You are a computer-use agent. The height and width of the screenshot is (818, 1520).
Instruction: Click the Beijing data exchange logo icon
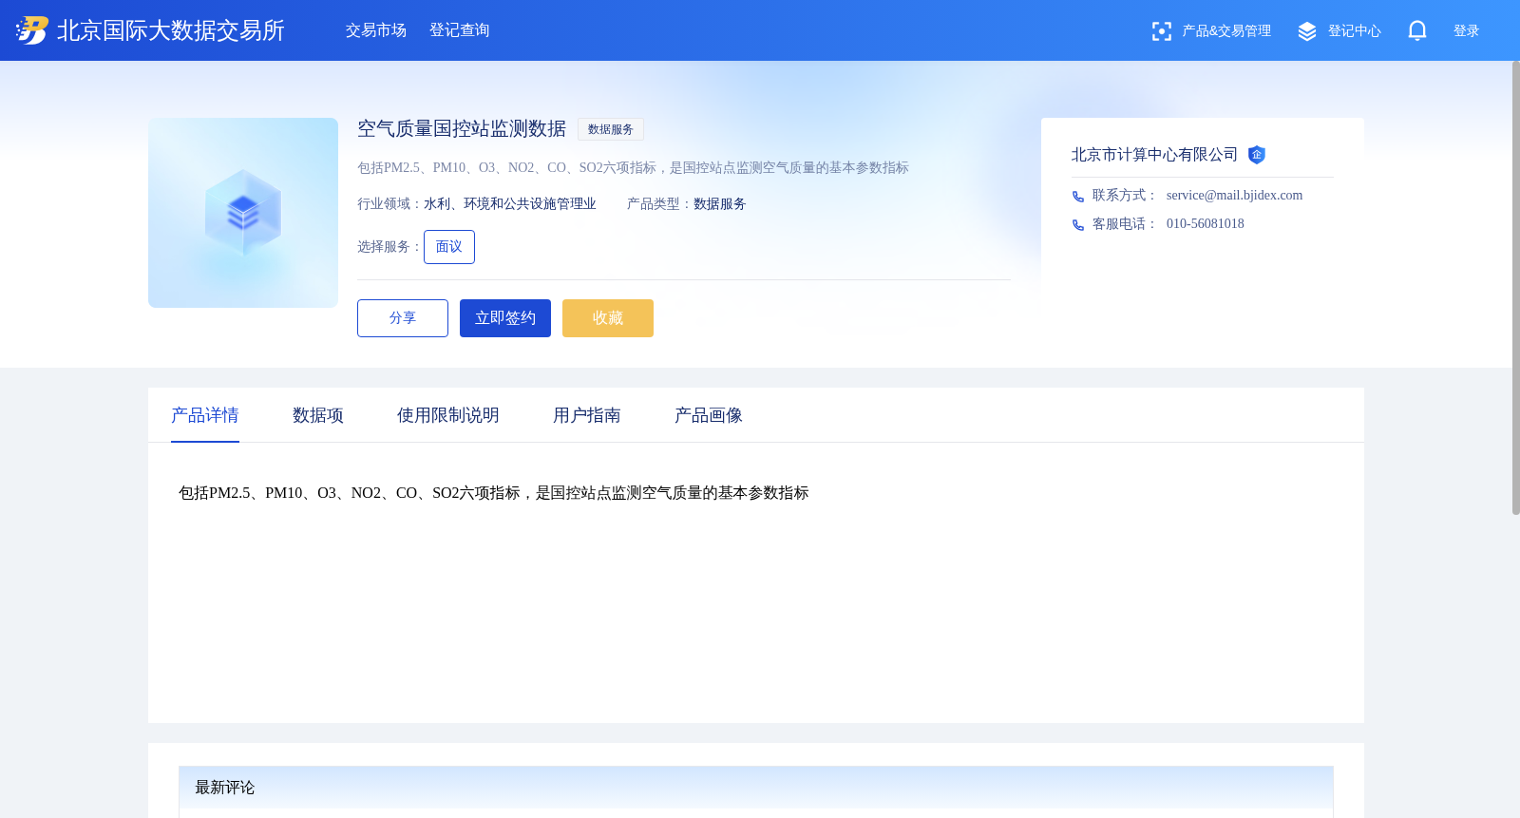(x=32, y=30)
